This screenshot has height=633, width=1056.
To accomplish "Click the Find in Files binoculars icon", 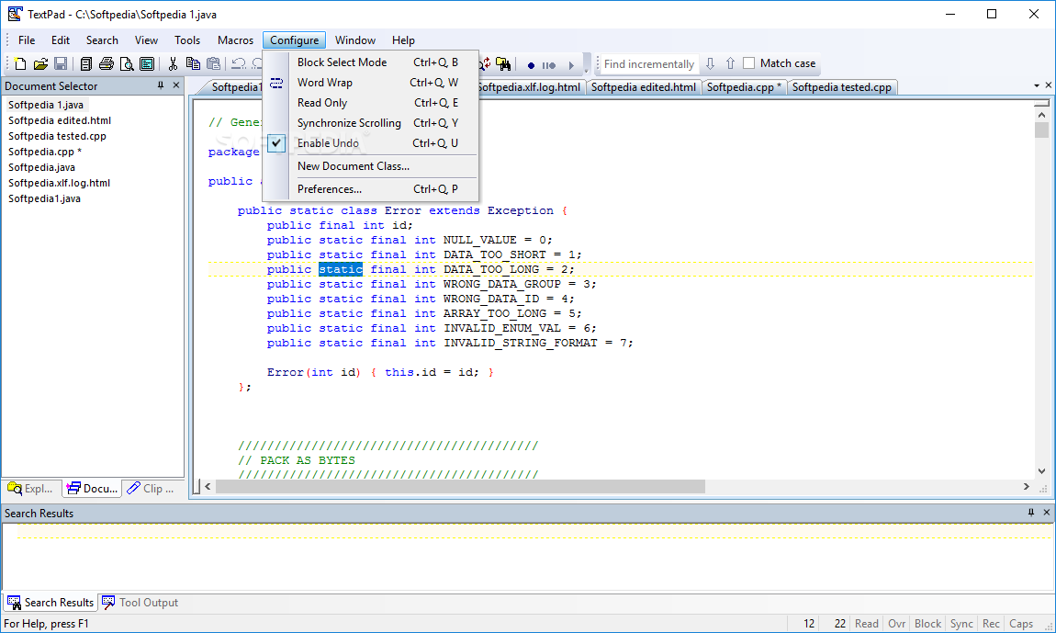I will (503, 64).
